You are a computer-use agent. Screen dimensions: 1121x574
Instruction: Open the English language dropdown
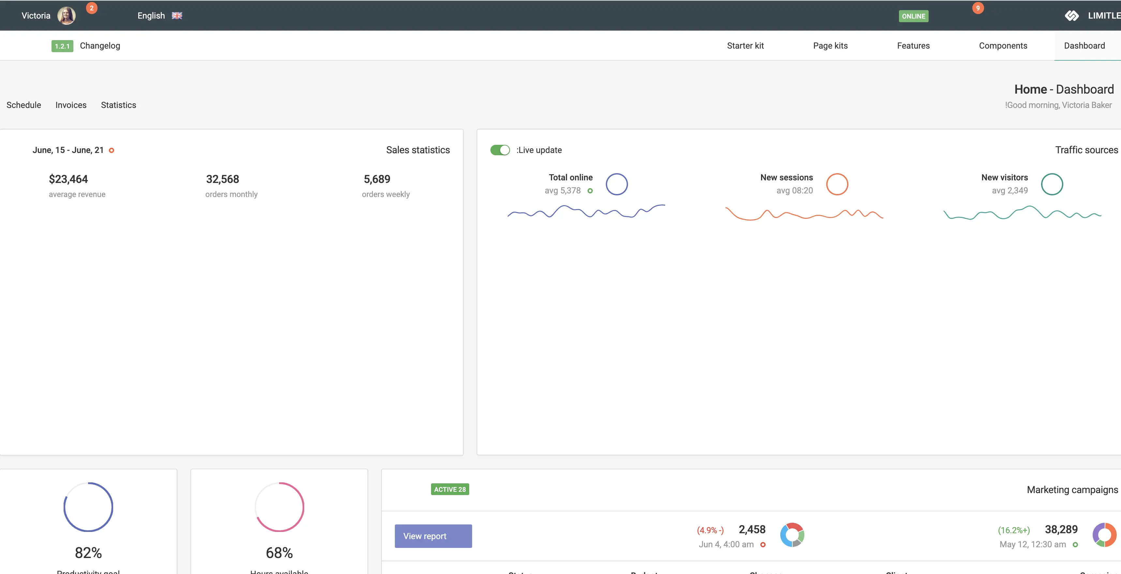pos(151,16)
